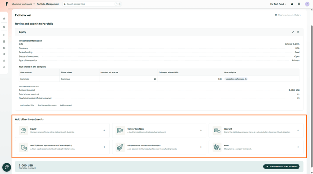This screenshot has width=313, height=174.
Task: Focus the Search across Edda field
Action: click(92, 4)
